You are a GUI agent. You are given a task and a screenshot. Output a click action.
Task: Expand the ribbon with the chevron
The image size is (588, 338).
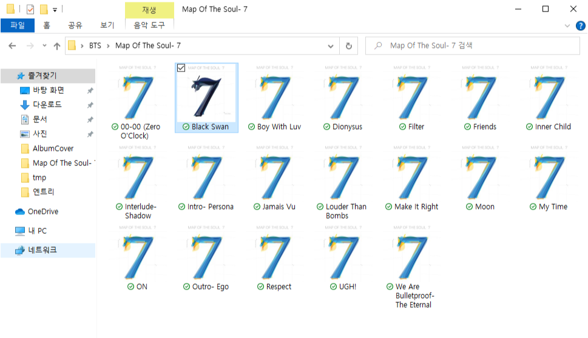coord(567,25)
